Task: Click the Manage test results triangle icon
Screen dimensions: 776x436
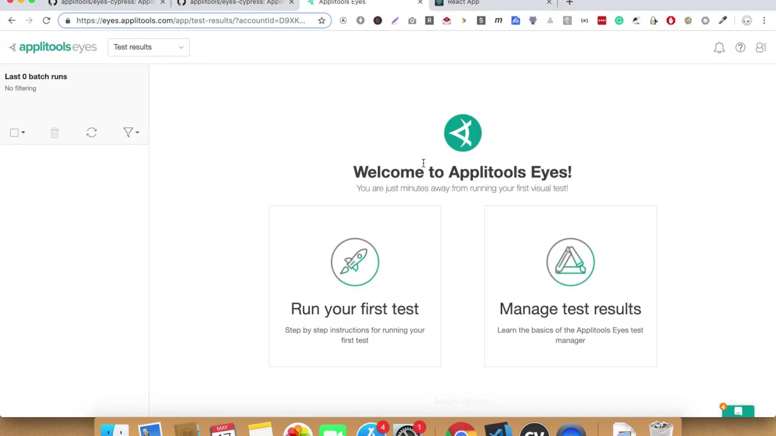Action: point(570,262)
